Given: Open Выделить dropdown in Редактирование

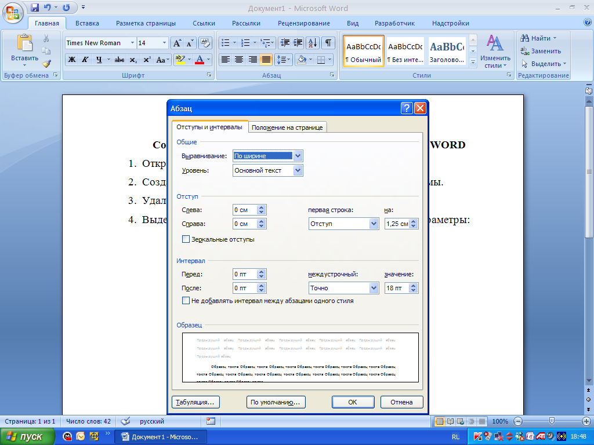Looking at the screenshot, I should (x=564, y=64).
